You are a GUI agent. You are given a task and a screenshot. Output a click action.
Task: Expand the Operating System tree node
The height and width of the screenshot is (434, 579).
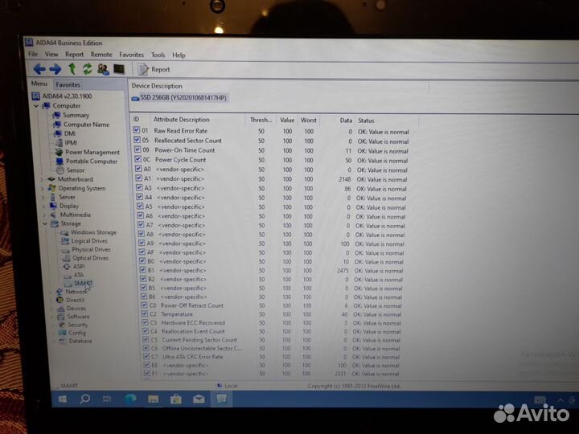(42, 189)
